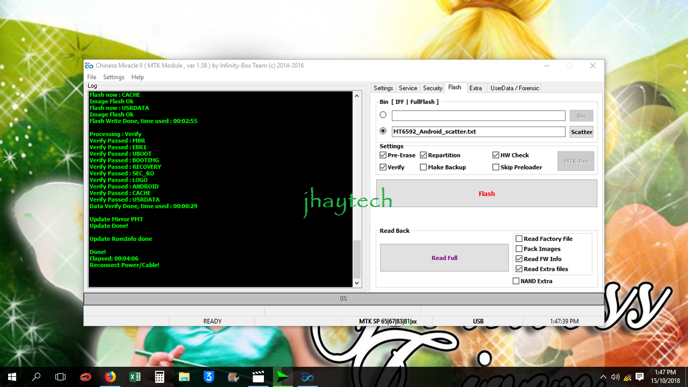Open taskbar search magnifier
Screen dimensions: 688x387
[37, 377]
